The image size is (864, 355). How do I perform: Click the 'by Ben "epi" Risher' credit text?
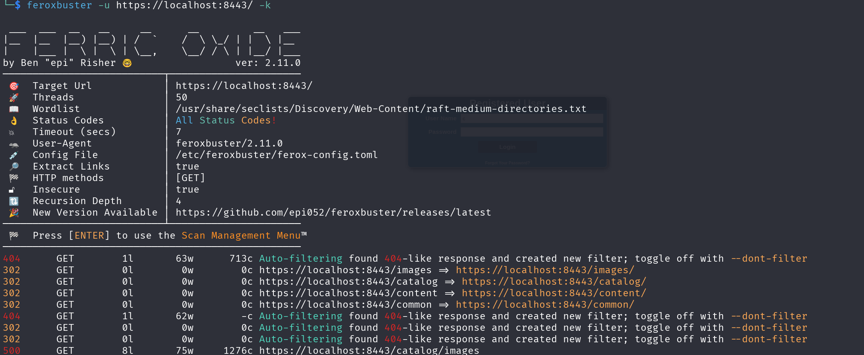tap(59, 63)
